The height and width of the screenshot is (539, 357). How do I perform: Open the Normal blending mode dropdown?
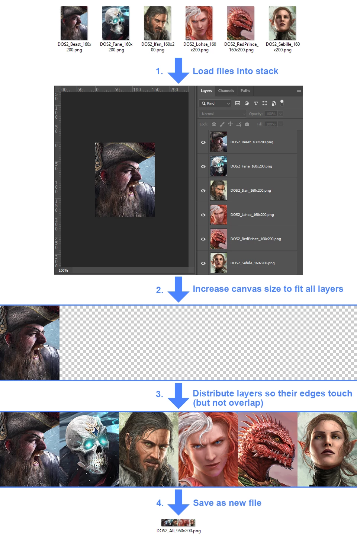(223, 114)
